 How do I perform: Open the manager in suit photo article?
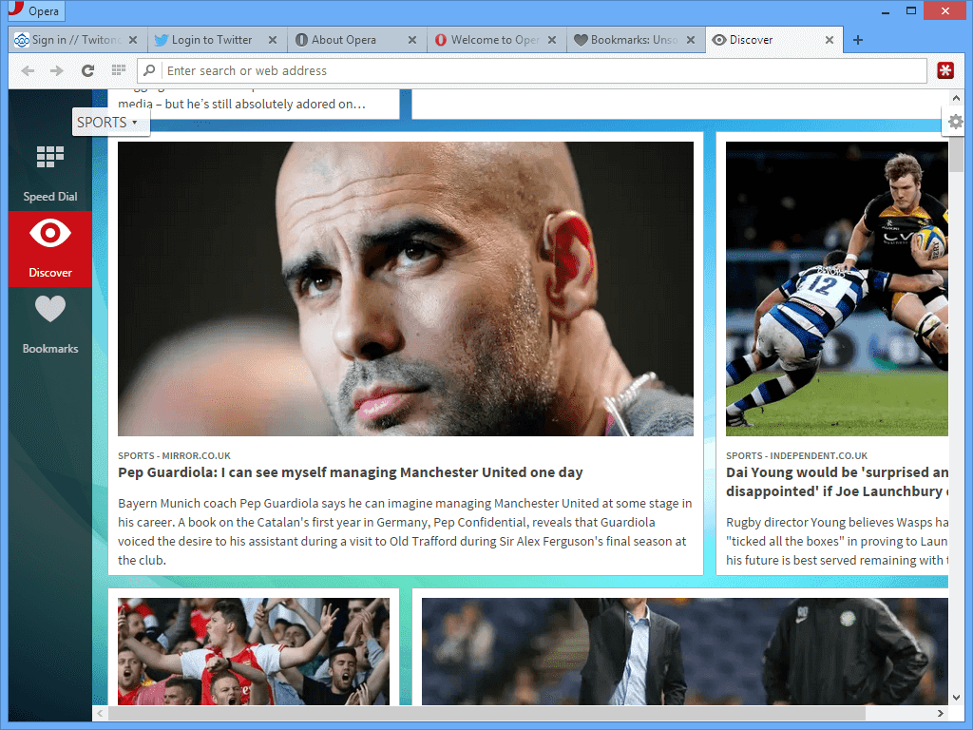685,651
